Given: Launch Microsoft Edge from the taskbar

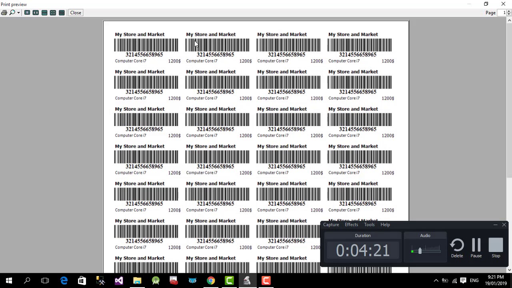Looking at the screenshot, I should [64, 280].
